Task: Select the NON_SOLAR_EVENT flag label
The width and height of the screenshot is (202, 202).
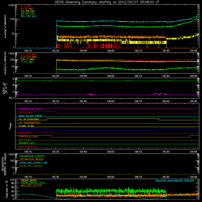Action: (31, 116)
